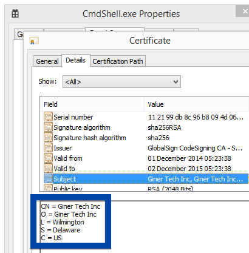249x253 pixels.
Task: Click the O = Giner Tech Inc line
Action: pos(69,214)
